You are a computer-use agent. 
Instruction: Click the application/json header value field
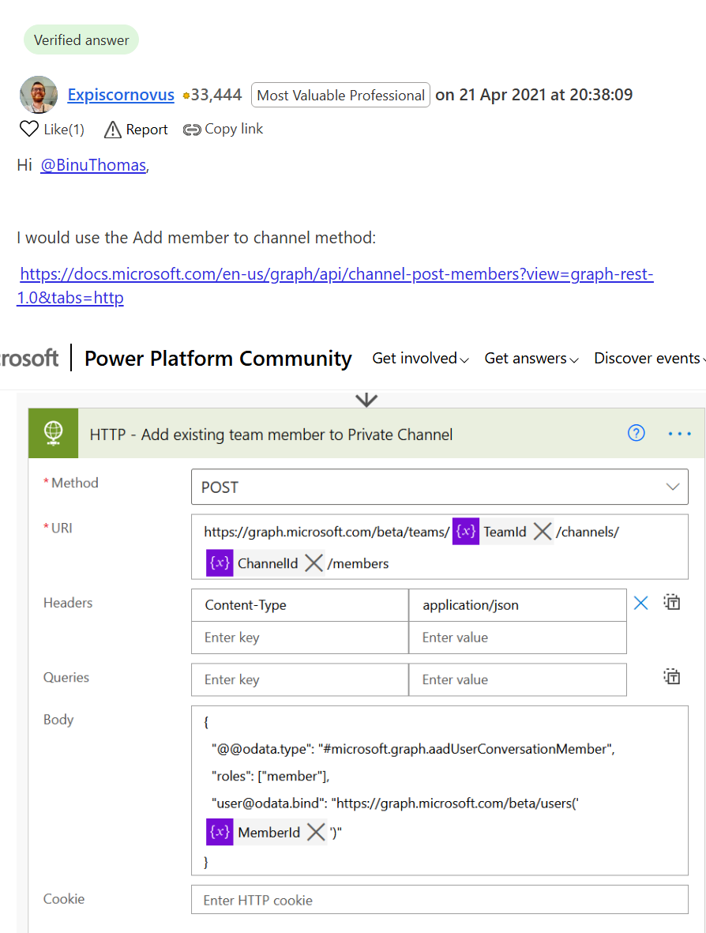pyautogui.click(x=517, y=605)
